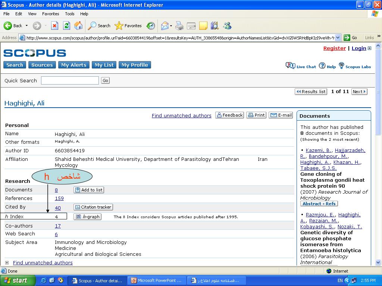Open the Tools menu
This screenshot has width=382, height=286.
click(70, 14)
